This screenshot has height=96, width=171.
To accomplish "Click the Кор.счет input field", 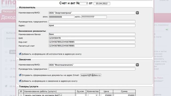I will point(92,42).
